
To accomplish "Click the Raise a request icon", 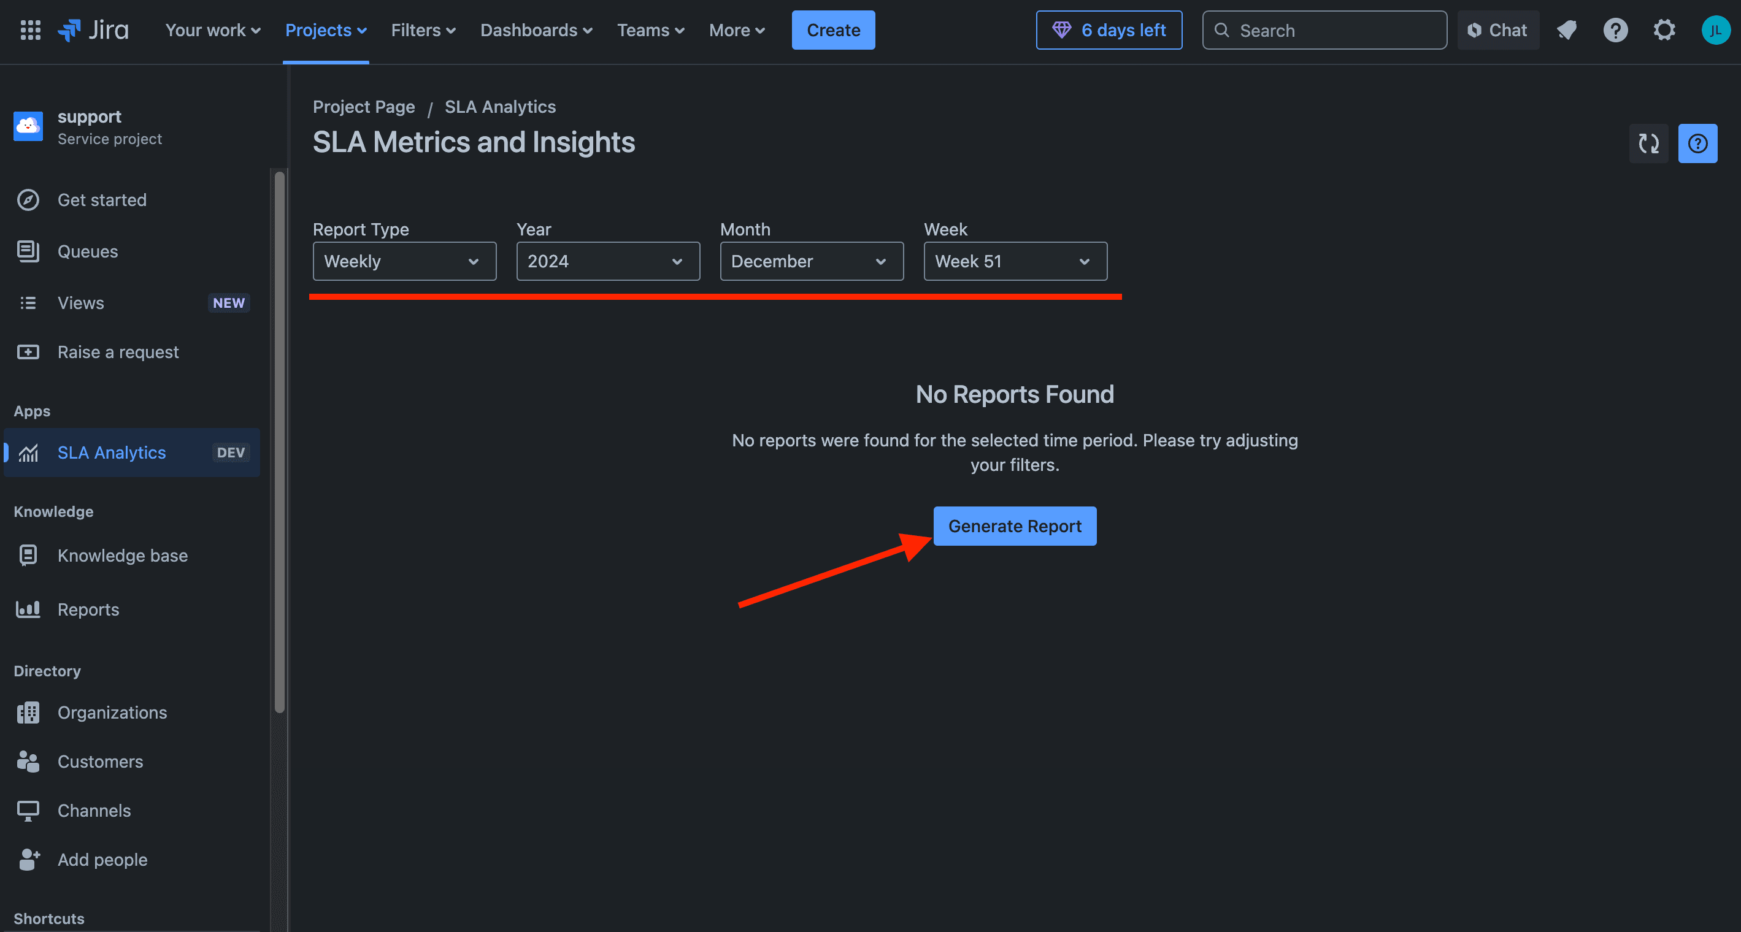I will pos(28,352).
